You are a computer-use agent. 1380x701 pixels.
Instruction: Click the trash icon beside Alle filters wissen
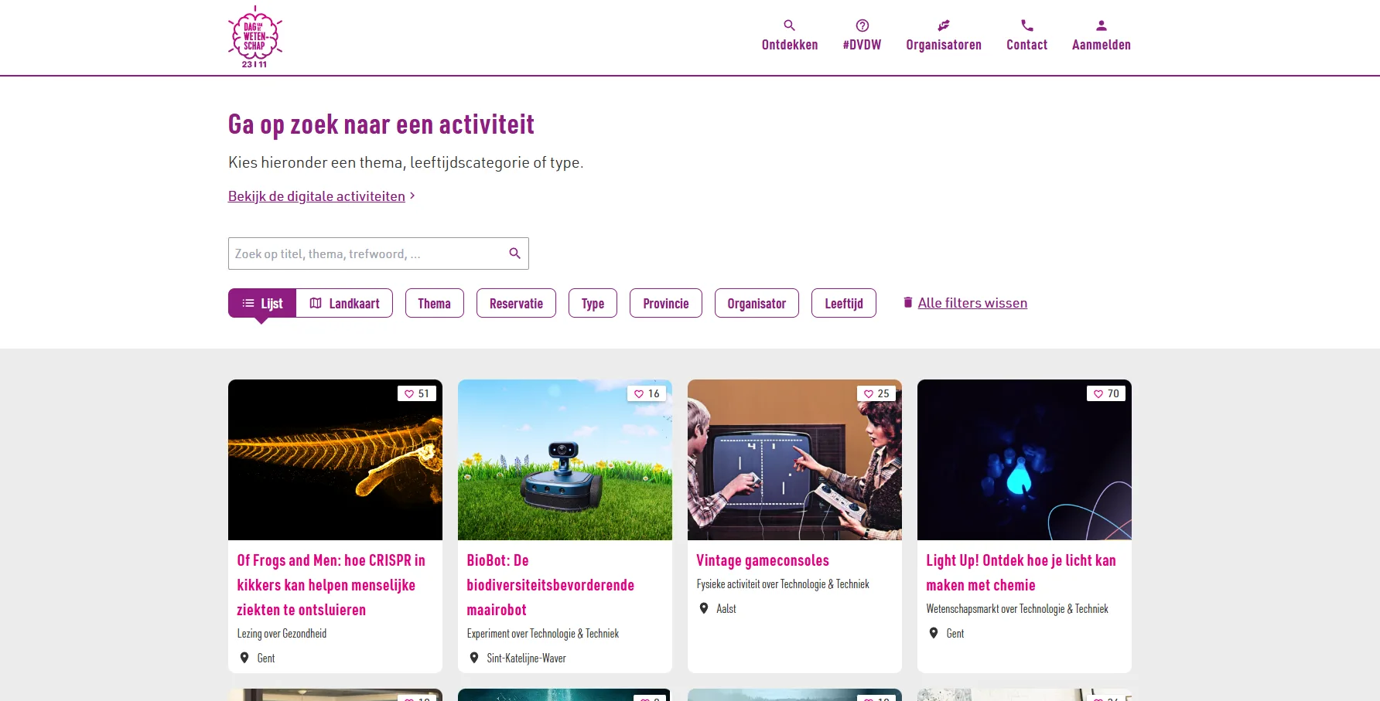[907, 302]
